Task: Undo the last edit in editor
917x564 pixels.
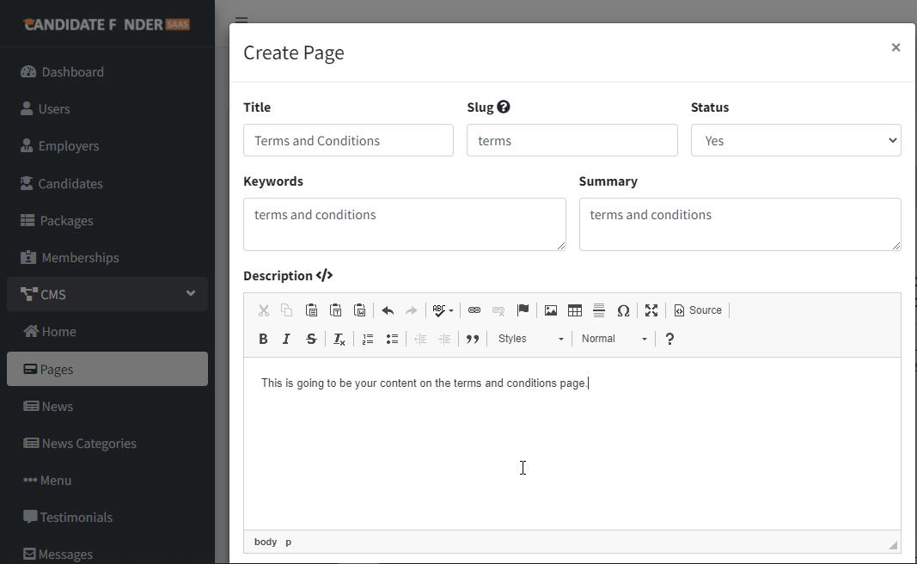Action: pyautogui.click(x=387, y=310)
